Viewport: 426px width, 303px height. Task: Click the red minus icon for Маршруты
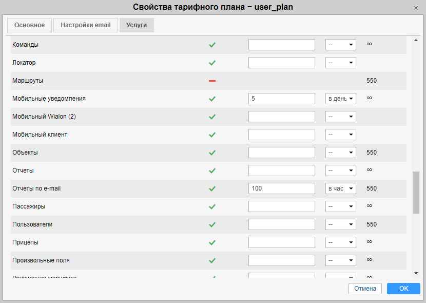(212, 81)
